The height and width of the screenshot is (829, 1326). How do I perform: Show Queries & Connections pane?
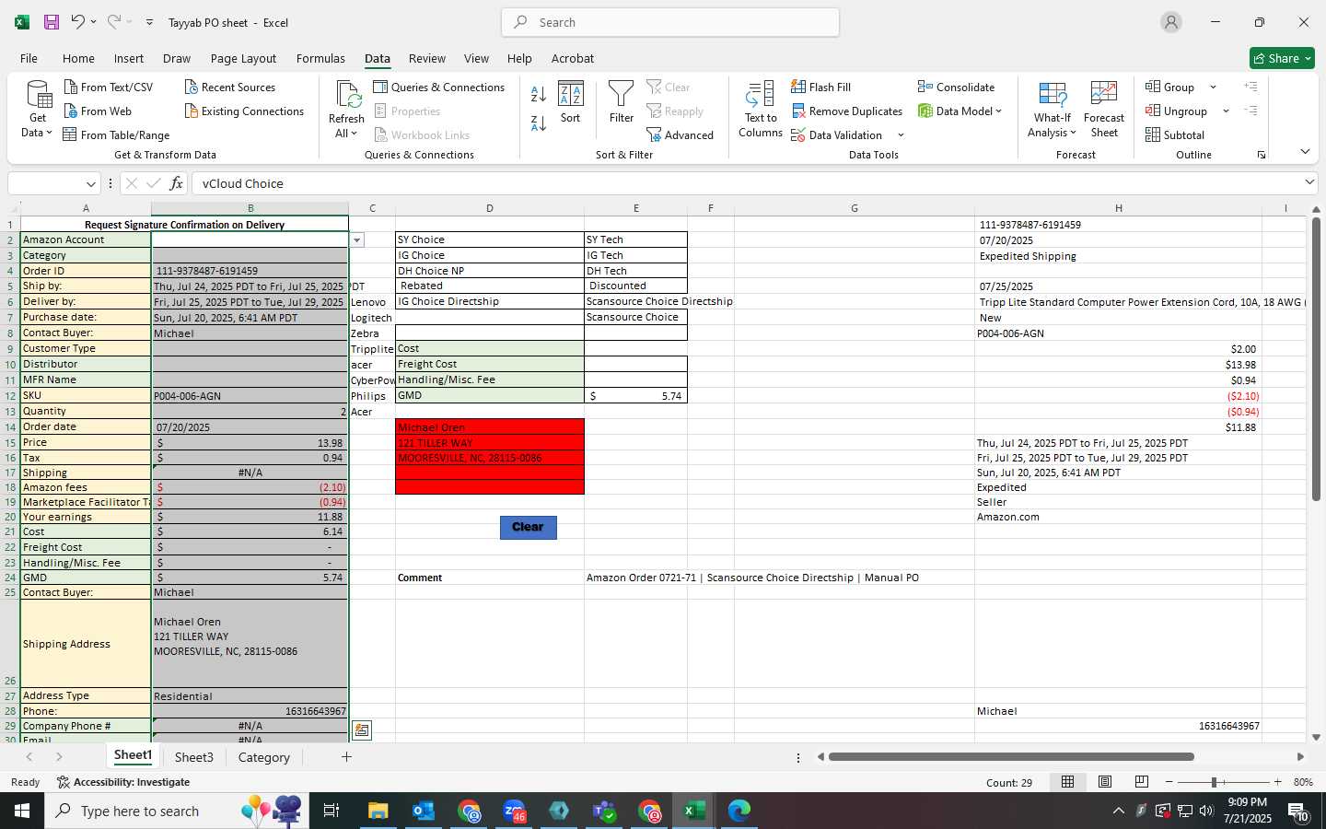[x=439, y=87]
